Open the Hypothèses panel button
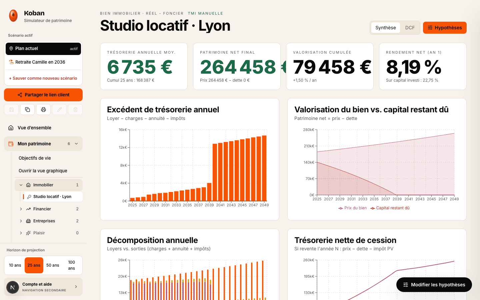 [x=445, y=28]
